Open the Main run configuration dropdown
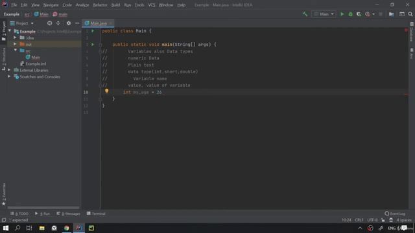Image resolution: width=415 pixels, height=233 pixels. pos(324,14)
